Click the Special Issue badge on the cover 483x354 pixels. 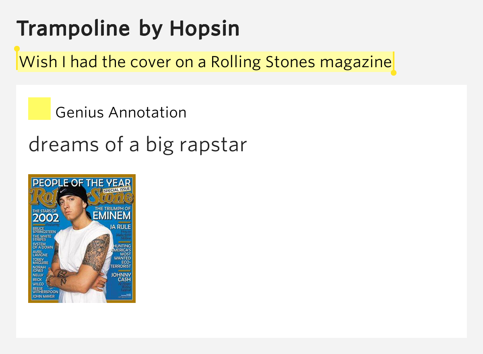(x=116, y=189)
